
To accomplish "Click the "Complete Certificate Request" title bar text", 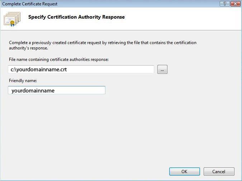I will click(30, 4).
